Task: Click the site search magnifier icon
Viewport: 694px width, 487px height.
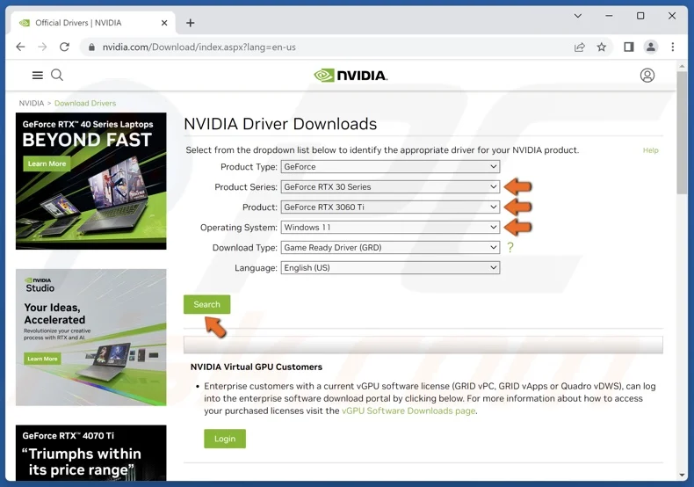Action: [57, 76]
